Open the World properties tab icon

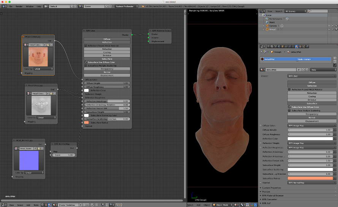[279, 46]
